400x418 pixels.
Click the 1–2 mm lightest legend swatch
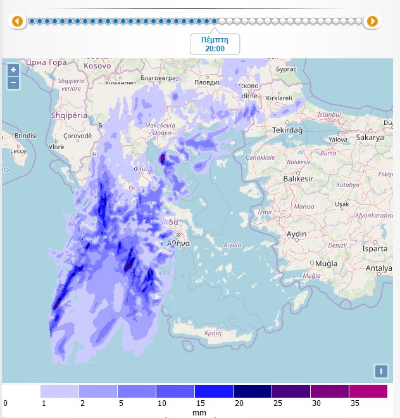[x=59, y=391]
